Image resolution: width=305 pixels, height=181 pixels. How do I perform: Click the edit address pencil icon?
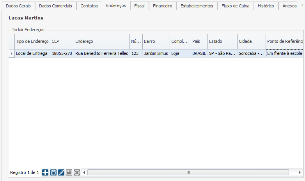61,172
